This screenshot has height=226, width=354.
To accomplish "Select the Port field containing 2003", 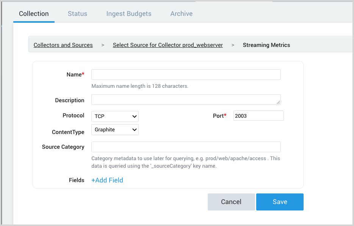I will [x=258, y=115].
